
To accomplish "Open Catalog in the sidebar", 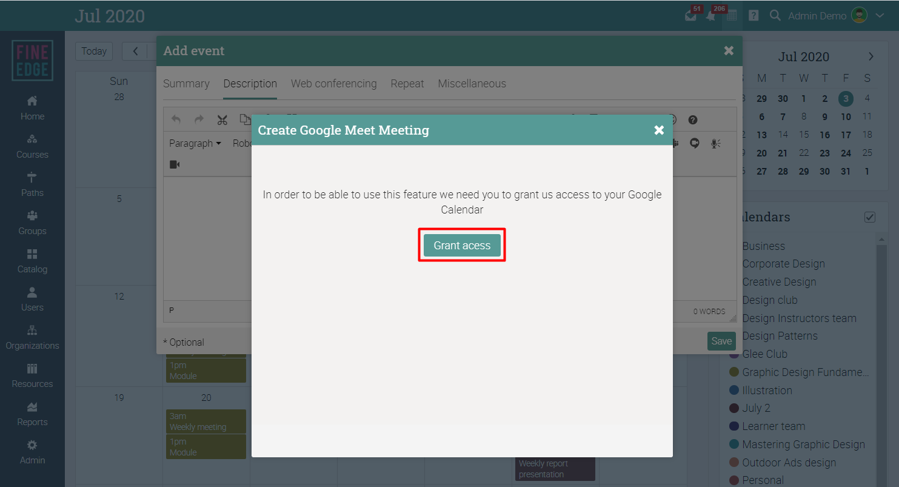I will tap(32, 261).
